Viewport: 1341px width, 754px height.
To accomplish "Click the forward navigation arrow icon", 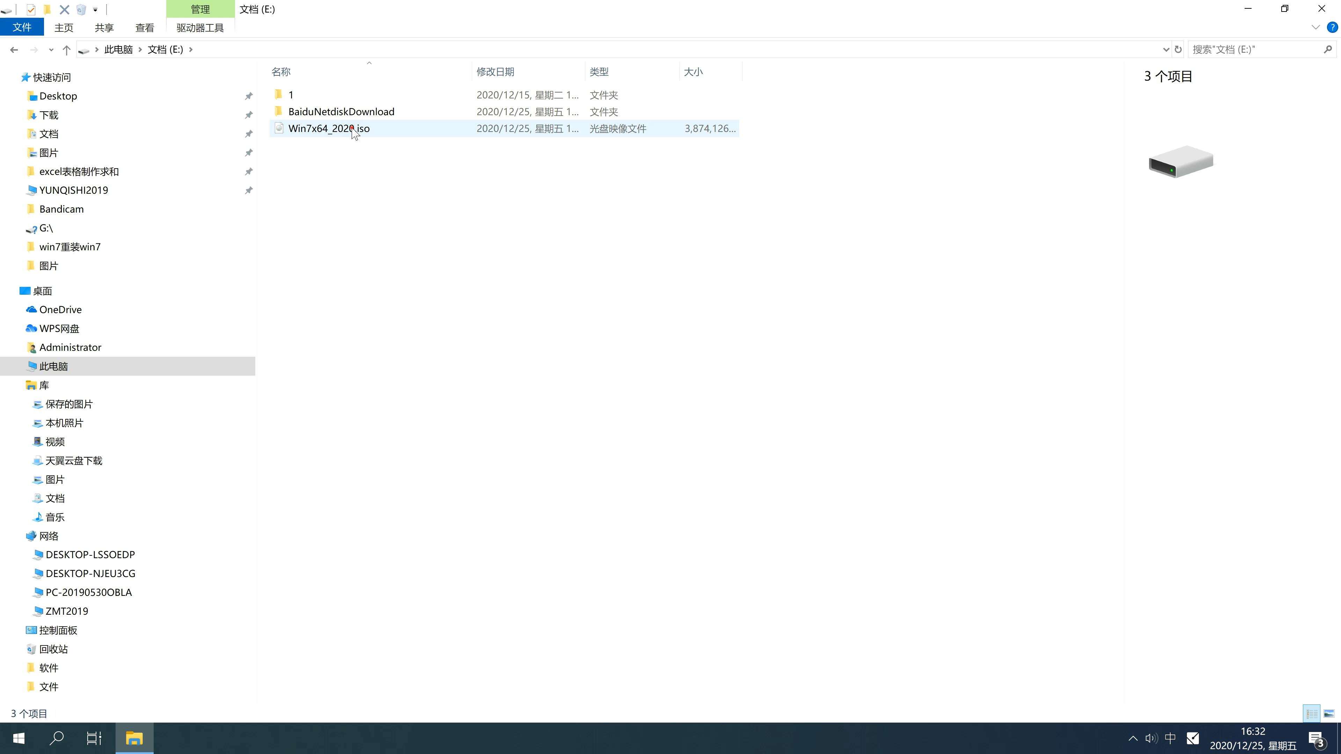I will [x=33, y=49].
